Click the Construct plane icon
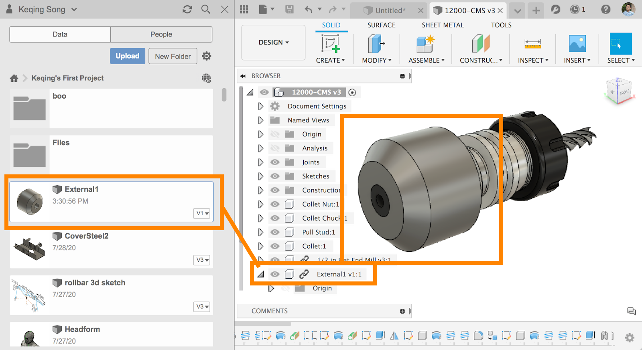 click(x=481, y=44)
